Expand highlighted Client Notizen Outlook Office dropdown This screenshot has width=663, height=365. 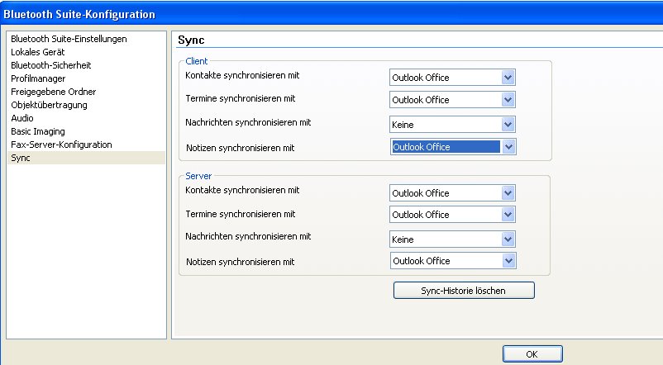tap(453, 147)
